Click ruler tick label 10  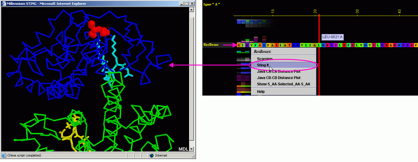(273, 11)
